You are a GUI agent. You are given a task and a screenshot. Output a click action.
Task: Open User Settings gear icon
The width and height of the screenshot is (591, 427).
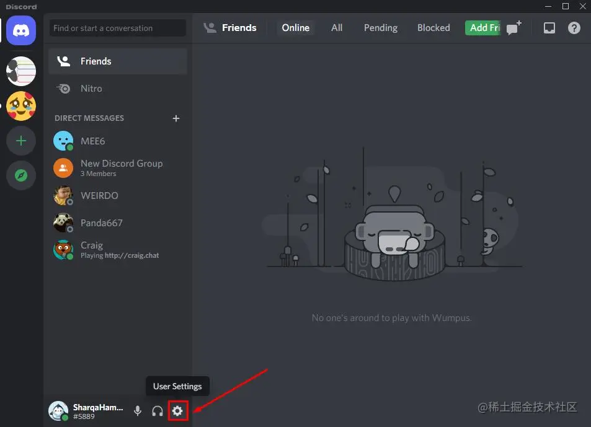point(177,410)
